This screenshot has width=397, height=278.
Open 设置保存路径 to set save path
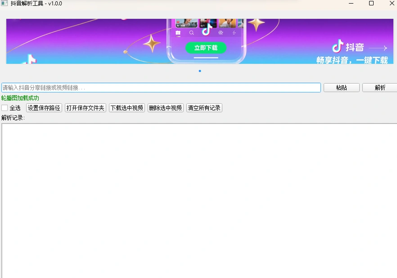point(44,108)
